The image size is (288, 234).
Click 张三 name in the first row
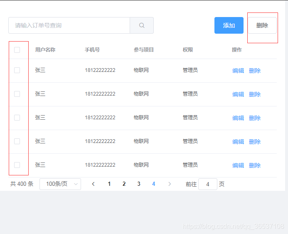40,70
